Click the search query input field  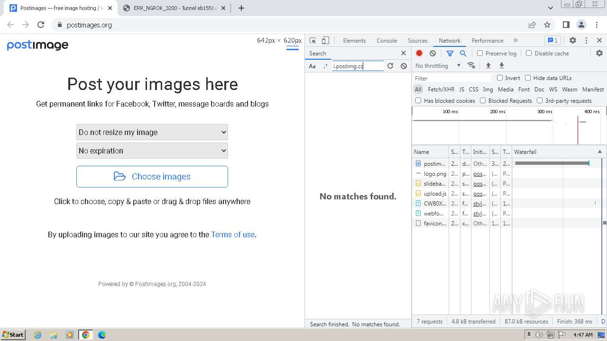click(358, 66)
